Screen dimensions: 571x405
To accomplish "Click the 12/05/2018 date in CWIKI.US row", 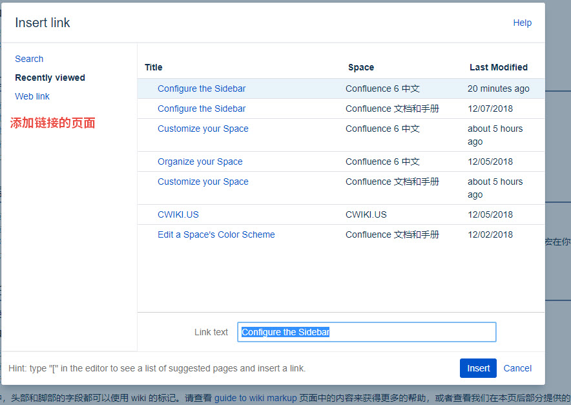I will point(490,214).
